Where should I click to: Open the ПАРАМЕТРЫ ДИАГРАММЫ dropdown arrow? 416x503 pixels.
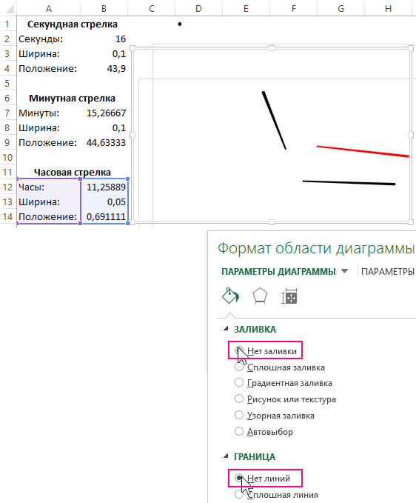[x=344, y=271]
